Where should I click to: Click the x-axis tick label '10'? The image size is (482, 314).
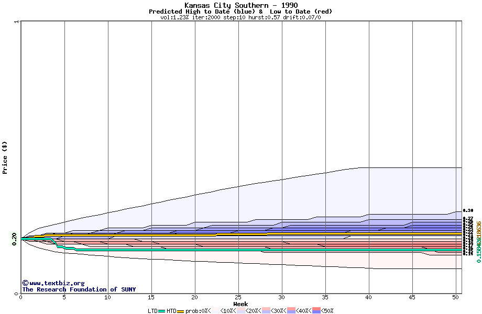click(107, 297)
